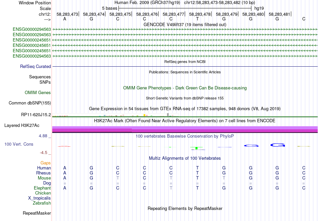Click the topmost ENSG00000294563 transcript label
This screenshot has width=318, height=221.
tap(32, 29)
